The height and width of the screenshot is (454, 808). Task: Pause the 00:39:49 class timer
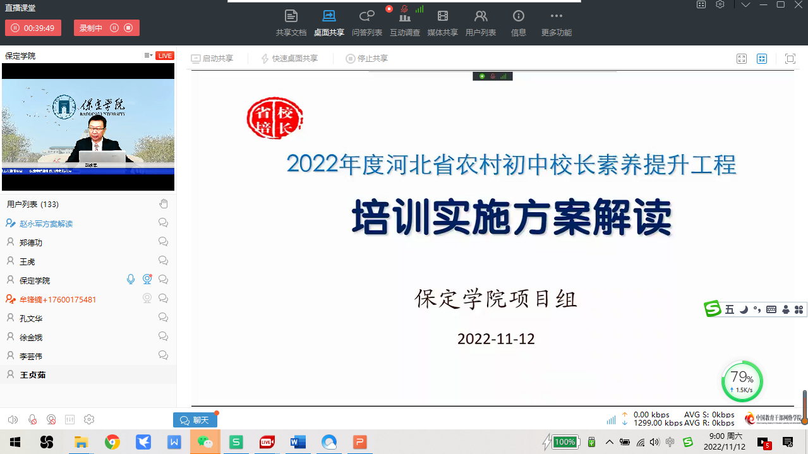[16, 28]
